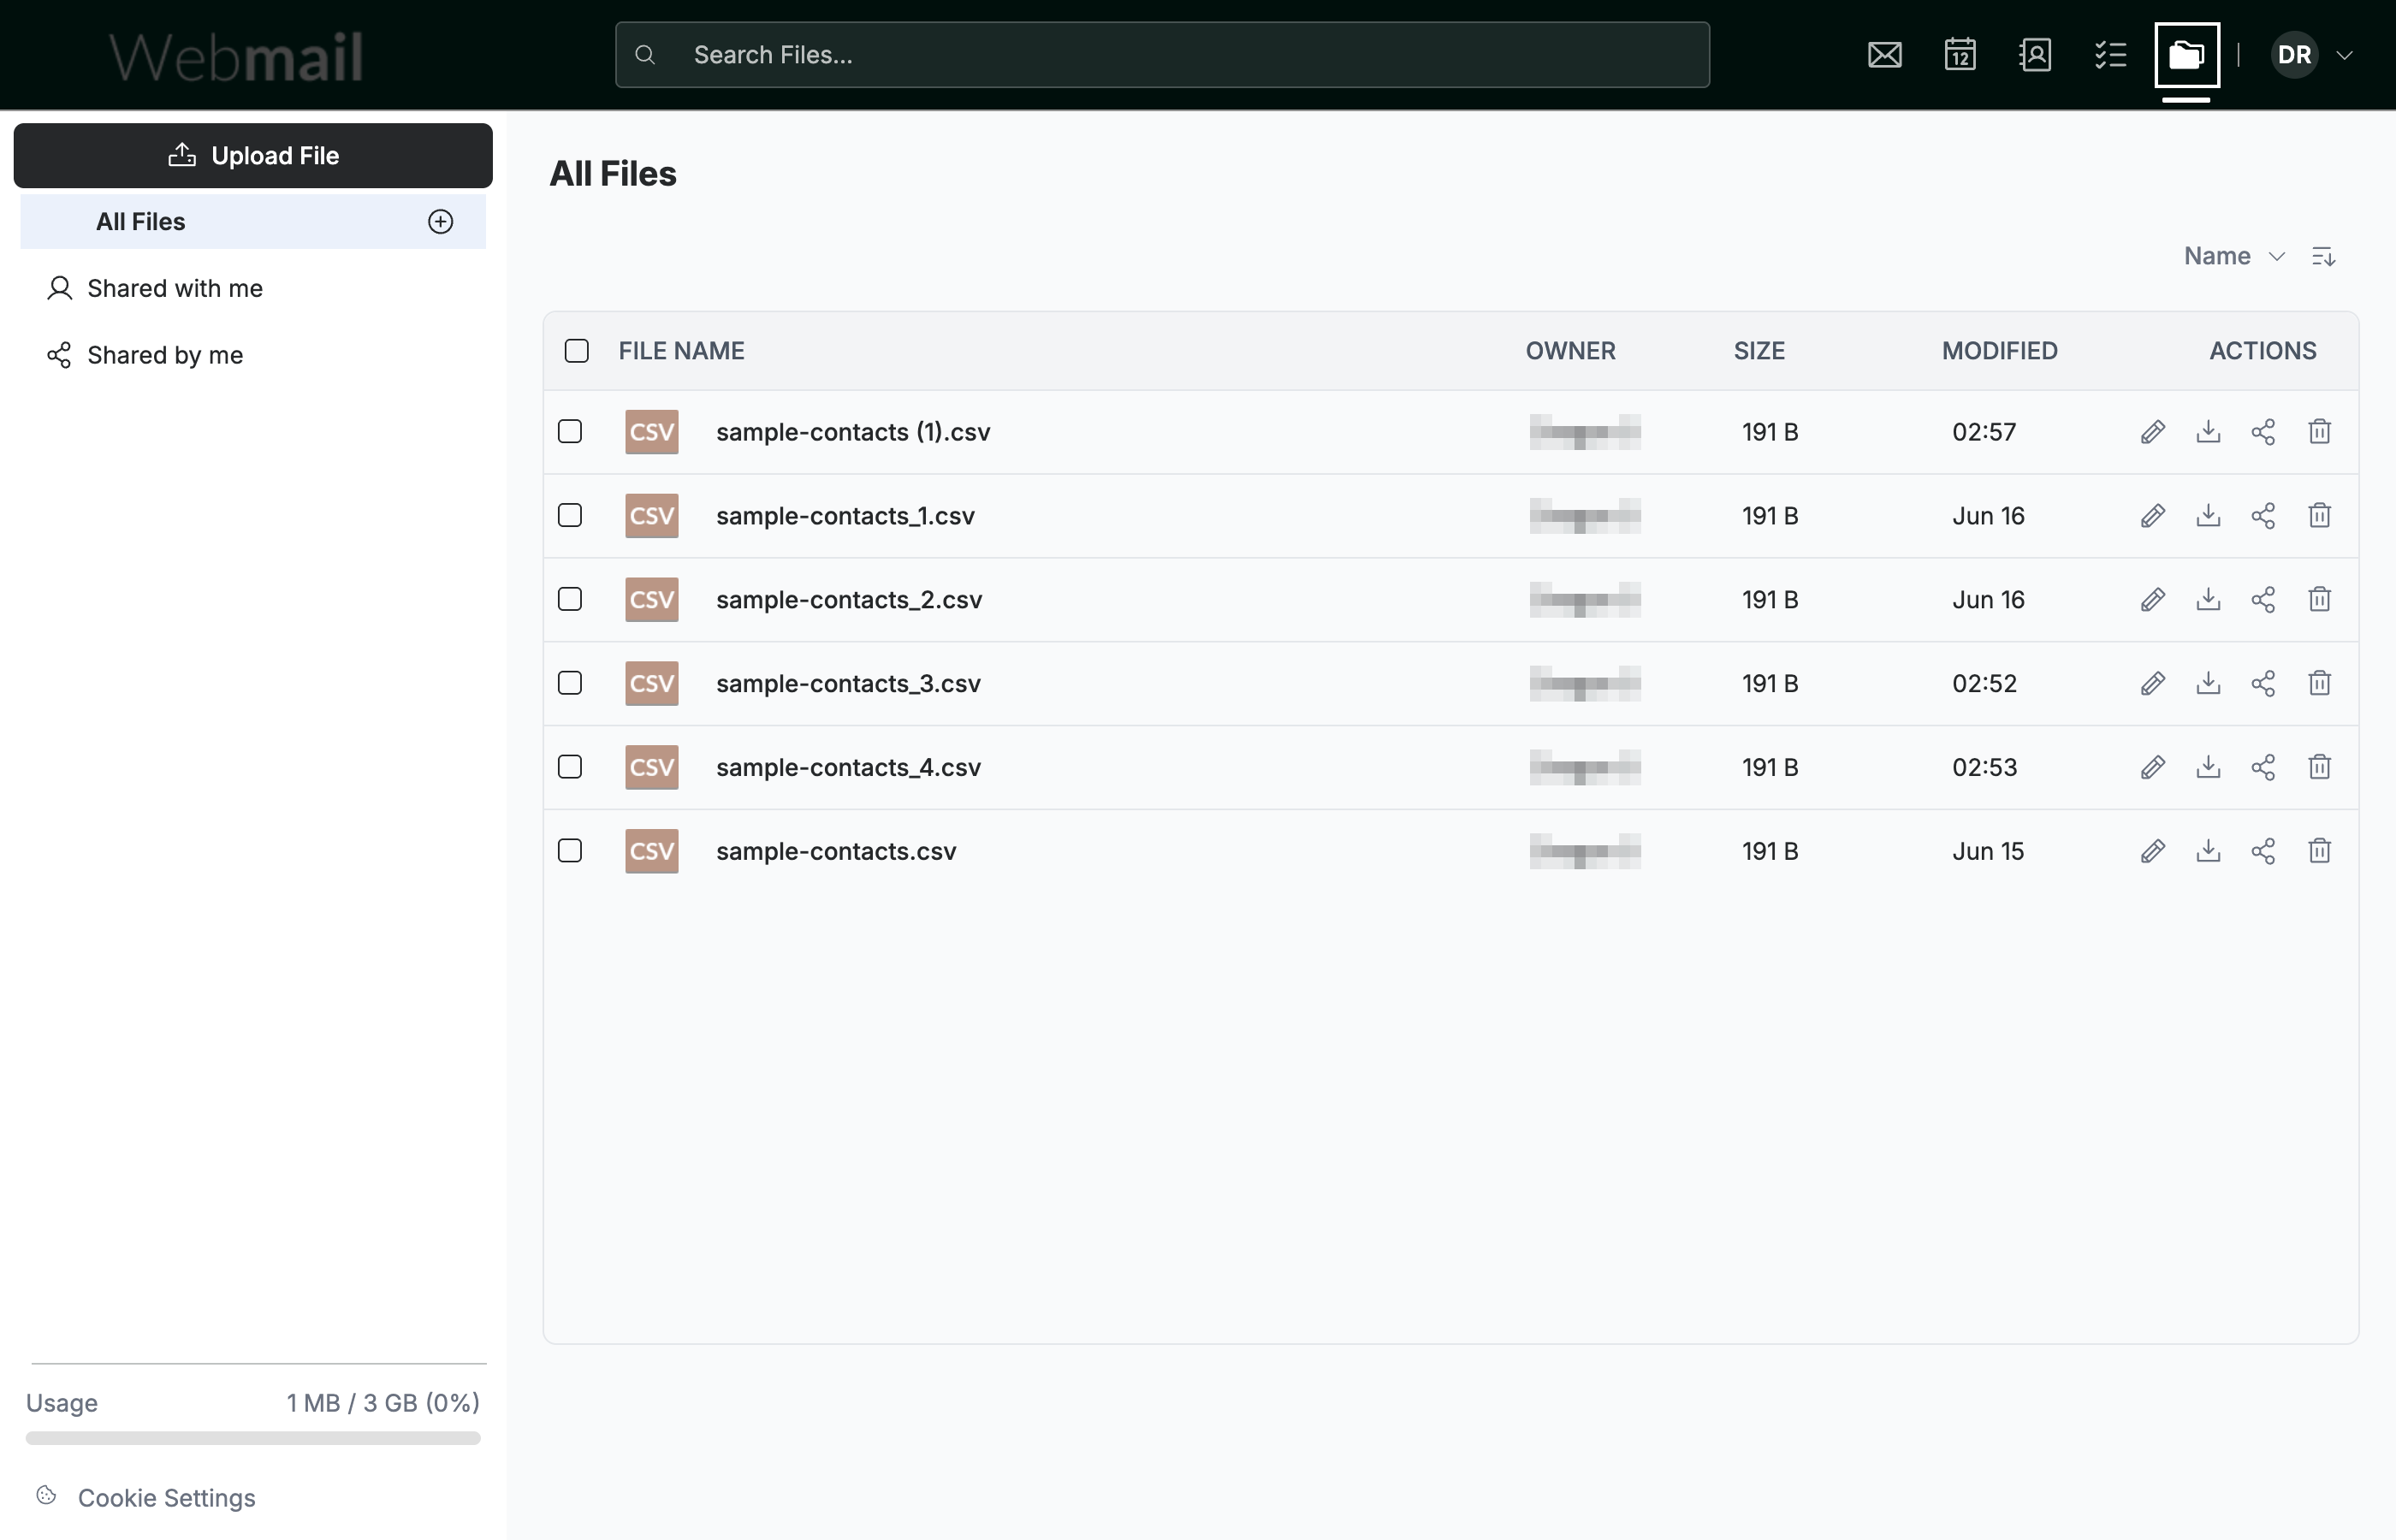Download sample-contacts_3.csv
Image resolution: width=2396 pixels, height=1540 pixels.
pyautogui.click(x=2208, y=684)
